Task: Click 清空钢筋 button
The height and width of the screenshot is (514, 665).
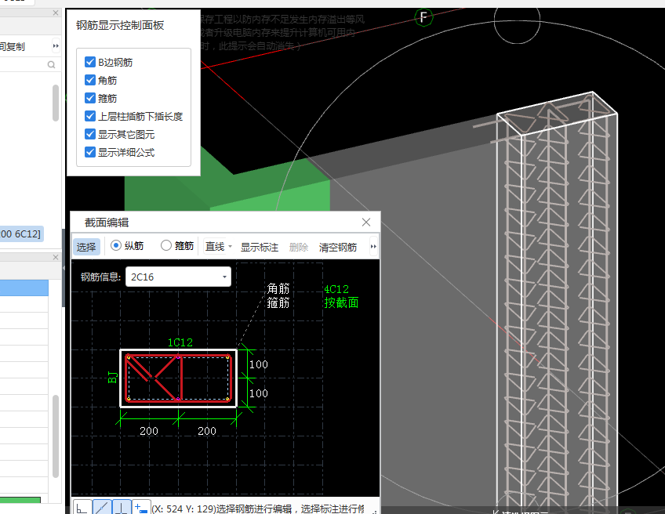Action: click(338, 247)
